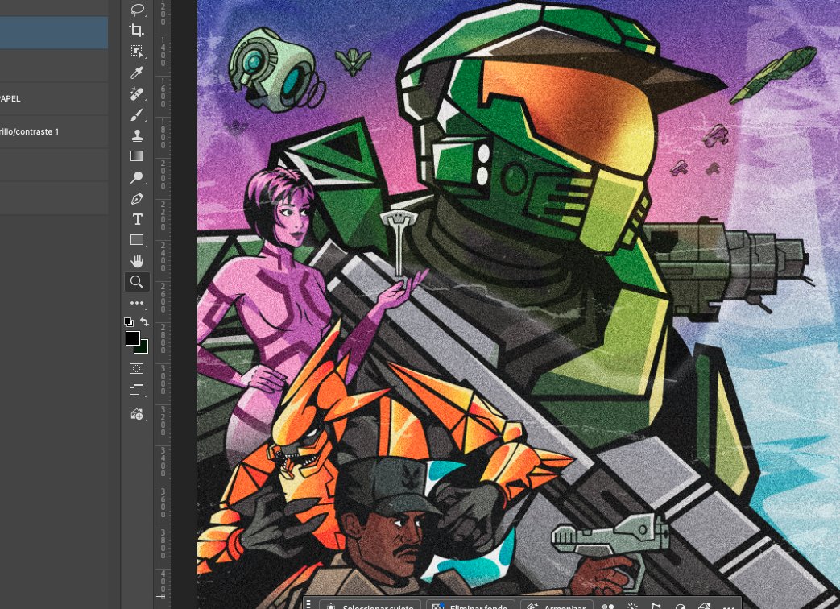Click the Eliminar fondo button

pyautogui.click(x=471, y=606)
